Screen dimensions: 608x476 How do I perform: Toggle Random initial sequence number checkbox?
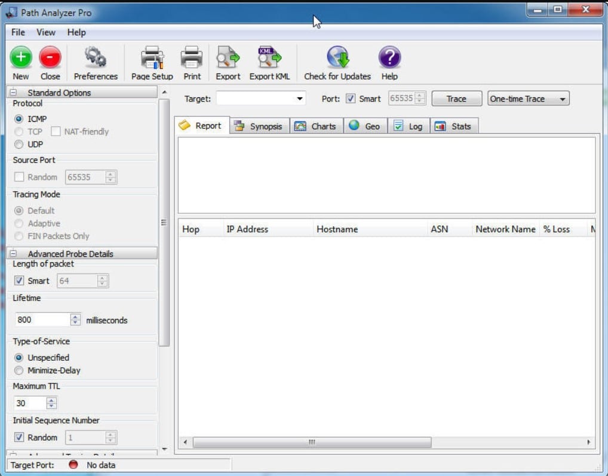[x=19, y=437]
